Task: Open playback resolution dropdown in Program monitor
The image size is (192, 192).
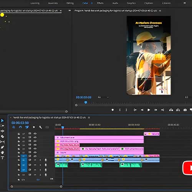Action: (x=187, y=97)
